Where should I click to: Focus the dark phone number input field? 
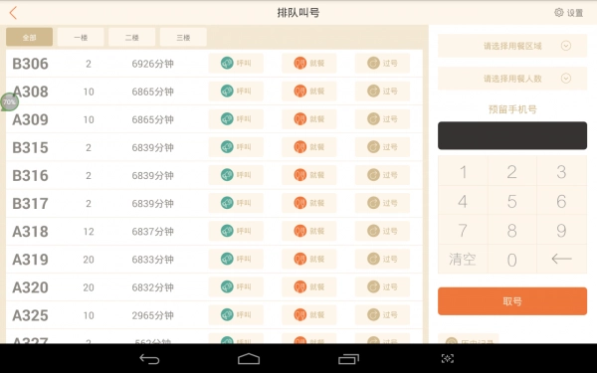point(512,135)
